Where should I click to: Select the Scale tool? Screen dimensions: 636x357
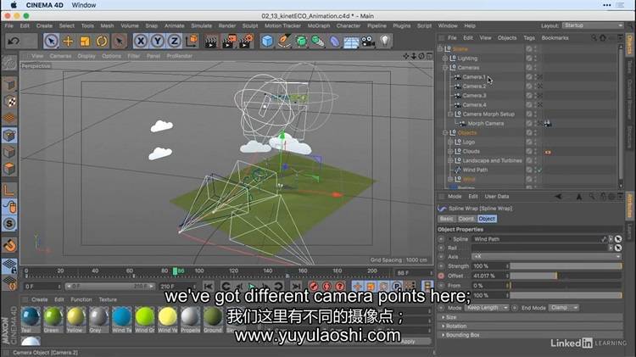coord(85,41)
